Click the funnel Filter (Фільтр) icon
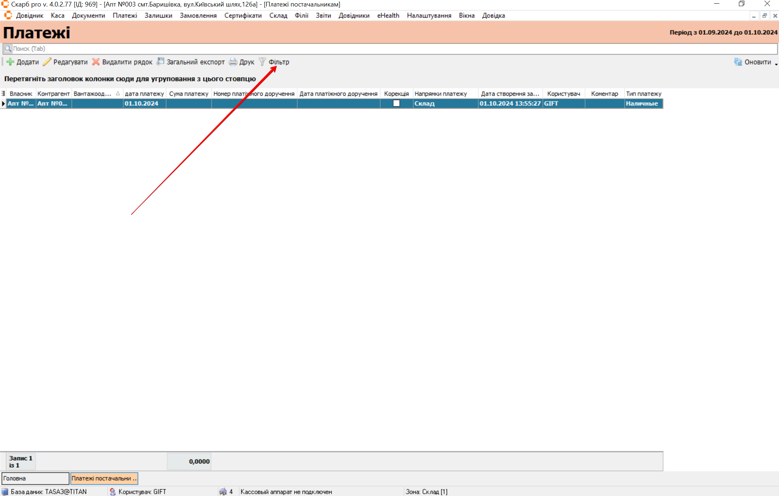Image resolution: width=779 pixels, height=496 pixels. [x=262, y=62]
